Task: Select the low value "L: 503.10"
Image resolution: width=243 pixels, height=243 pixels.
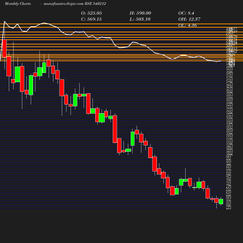Action: pyautogui.click(x=140, y=19)
